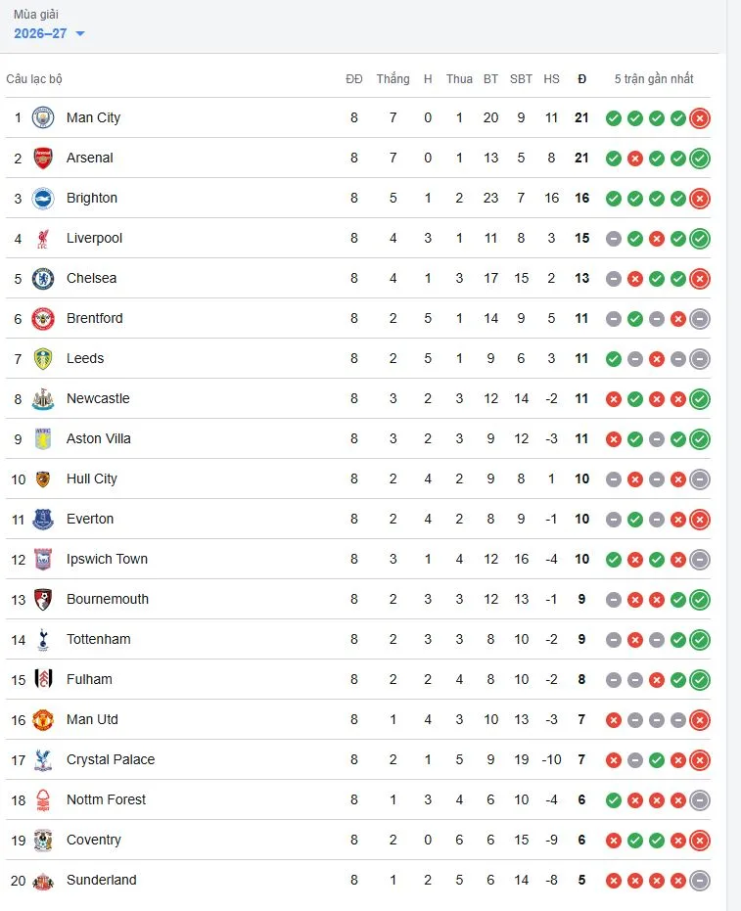
Task: Open the Ipswich Town team name
Action: (107, 559)
